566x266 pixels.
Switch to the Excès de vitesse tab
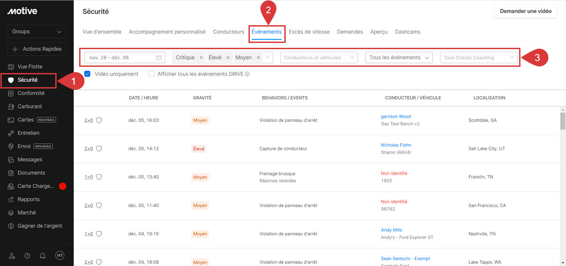[x=309, y=32]
